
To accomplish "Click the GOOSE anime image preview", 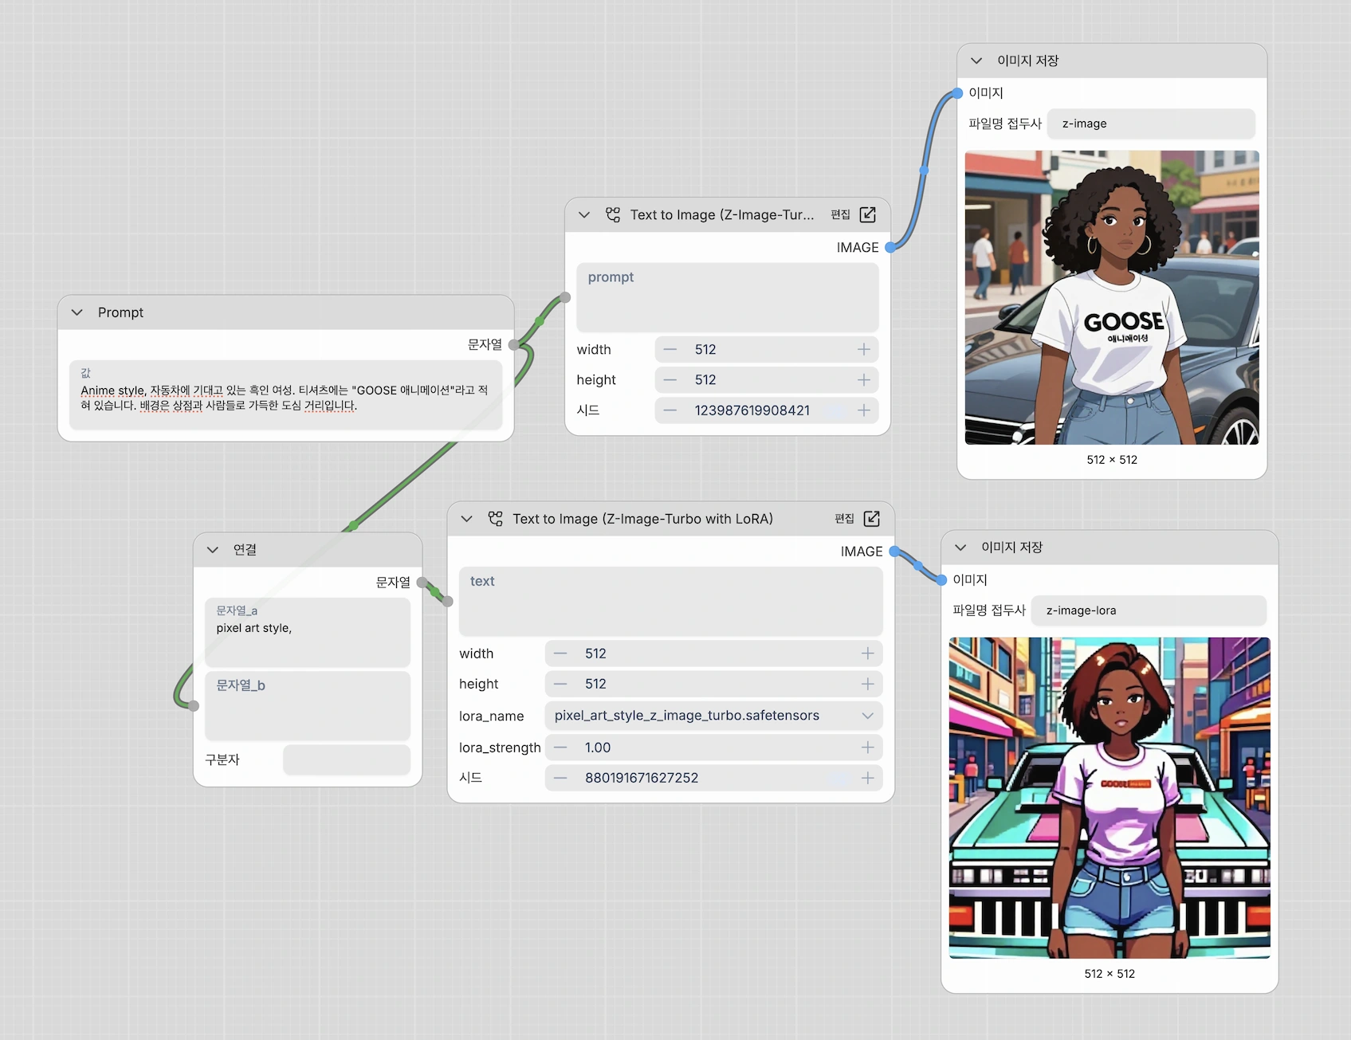I will pos(1112,297).
